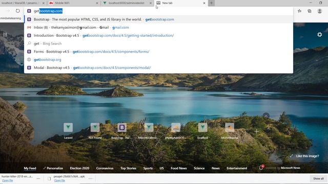This screenshot has width=328, height=184.
Task: Open mindsetelearning favorites bar item
Action: [x=11, y=18]
